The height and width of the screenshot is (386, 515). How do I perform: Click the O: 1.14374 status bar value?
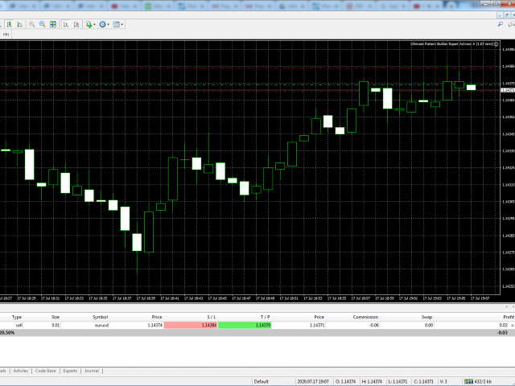(345, 381)
